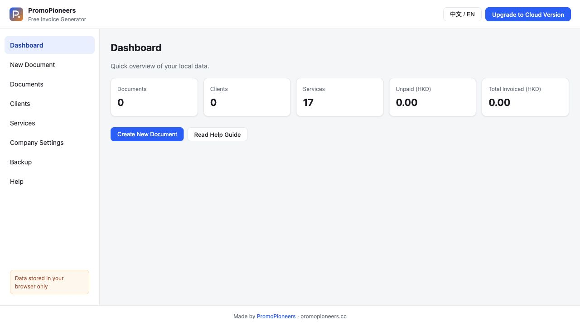
Task: Click the Total Invoiced (HKD) card
Action: pos(525,97)
